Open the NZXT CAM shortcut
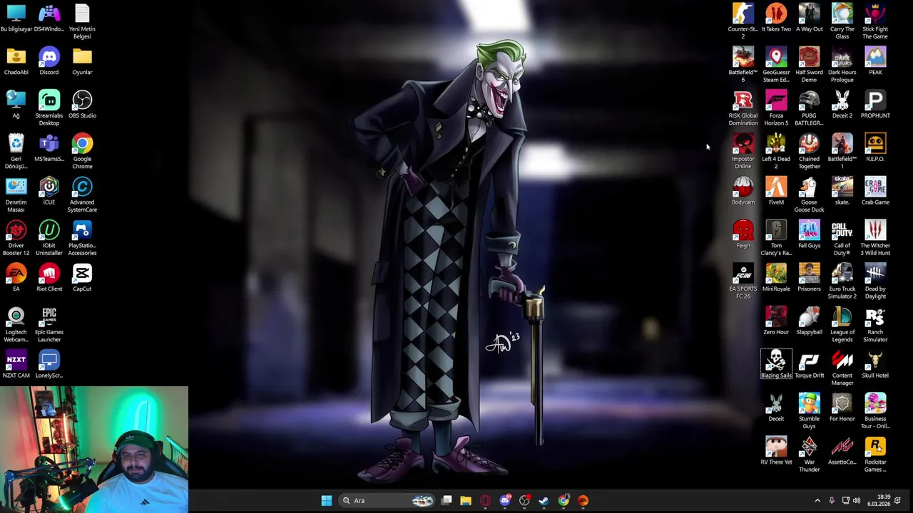Screen dimensions: 913x513 click(x=16, y=363)
